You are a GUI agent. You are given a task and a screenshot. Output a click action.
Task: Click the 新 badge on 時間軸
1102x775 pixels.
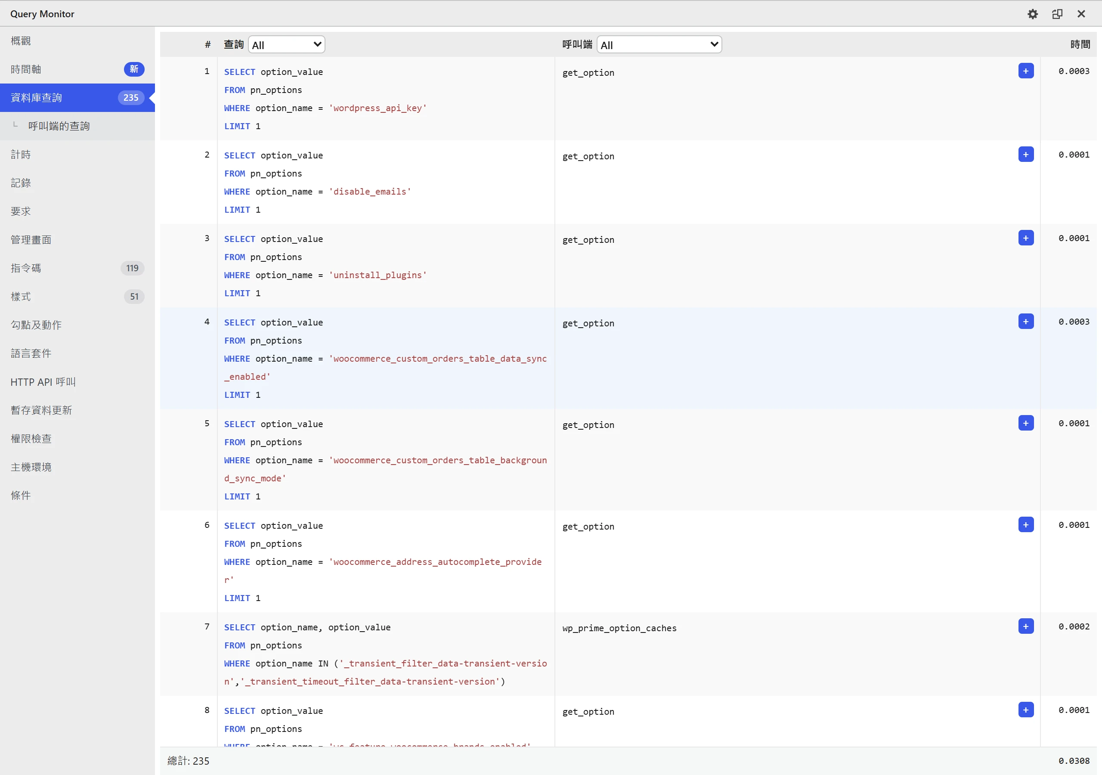click(134, 69)
